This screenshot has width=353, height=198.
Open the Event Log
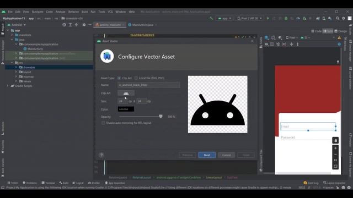[x=311, y=183]
